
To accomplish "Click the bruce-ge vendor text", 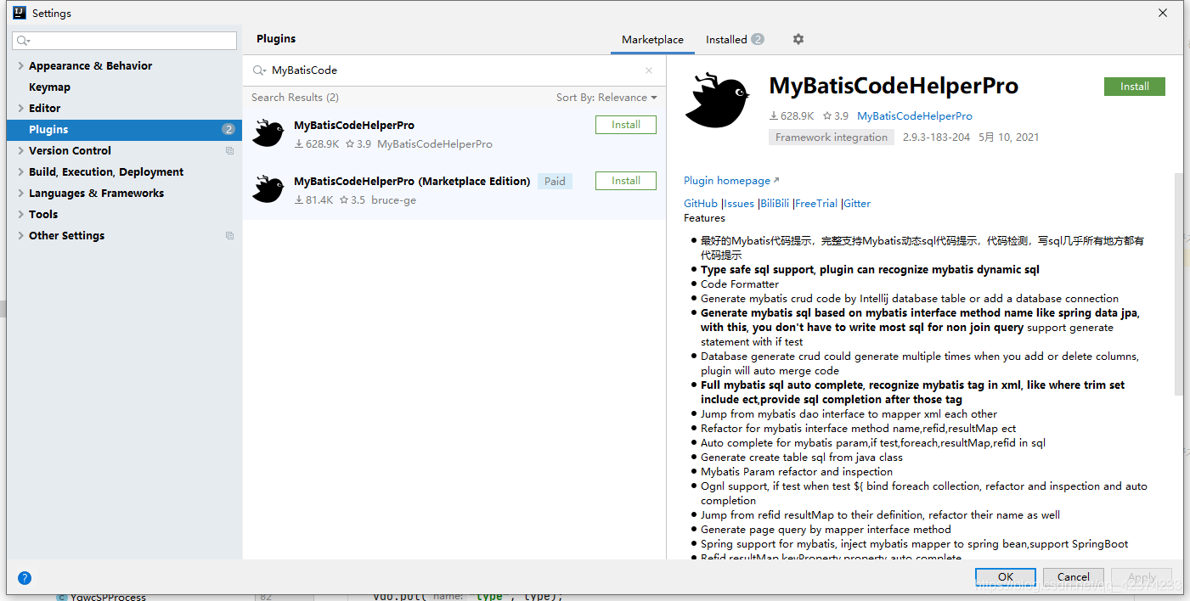I will click(393, 200).
